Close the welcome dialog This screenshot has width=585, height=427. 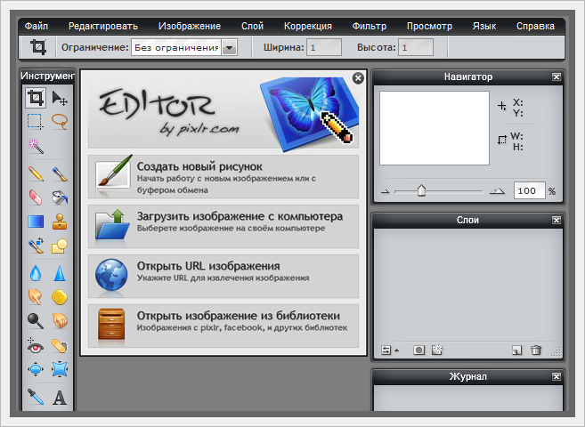tap(358, 78)
